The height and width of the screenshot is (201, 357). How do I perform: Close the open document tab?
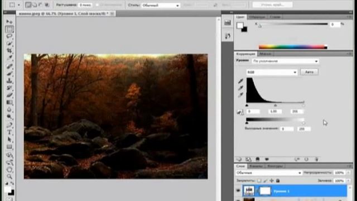pos(112,13)
